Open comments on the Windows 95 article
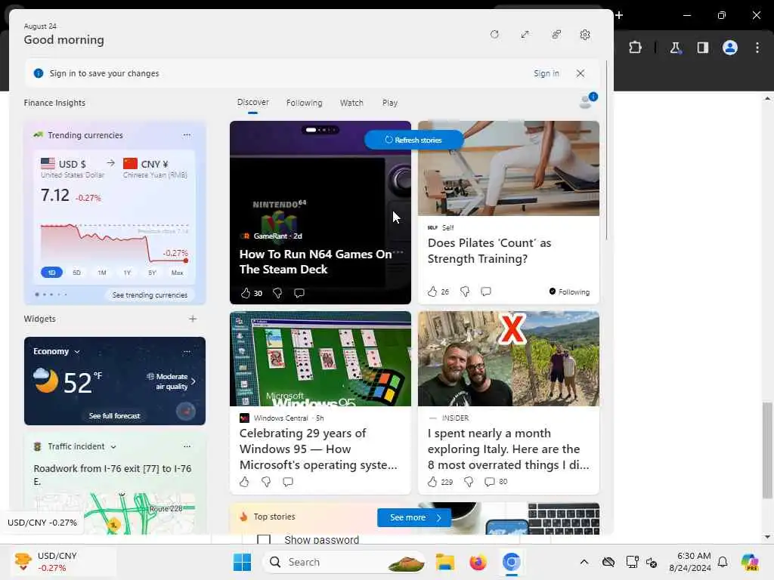This screenshot has width=774, height=580. point(288,482)
